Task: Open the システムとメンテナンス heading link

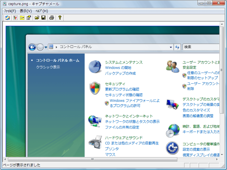Action: click(124, 62)
